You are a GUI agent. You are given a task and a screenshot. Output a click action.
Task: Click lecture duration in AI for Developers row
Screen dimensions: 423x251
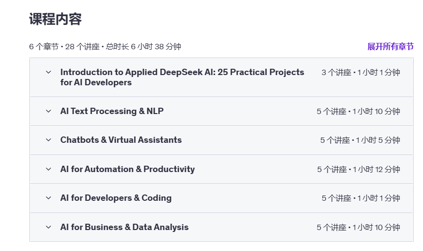coord(360,198)
